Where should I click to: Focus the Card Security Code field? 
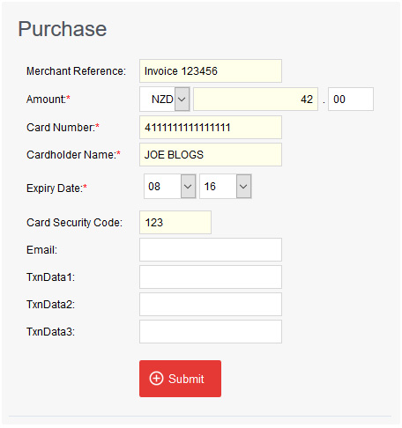(x=175, y=223)
